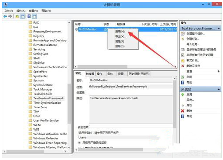Click the 名称 field containing MsCtfMonitor
223x160 pixels.
131,80
